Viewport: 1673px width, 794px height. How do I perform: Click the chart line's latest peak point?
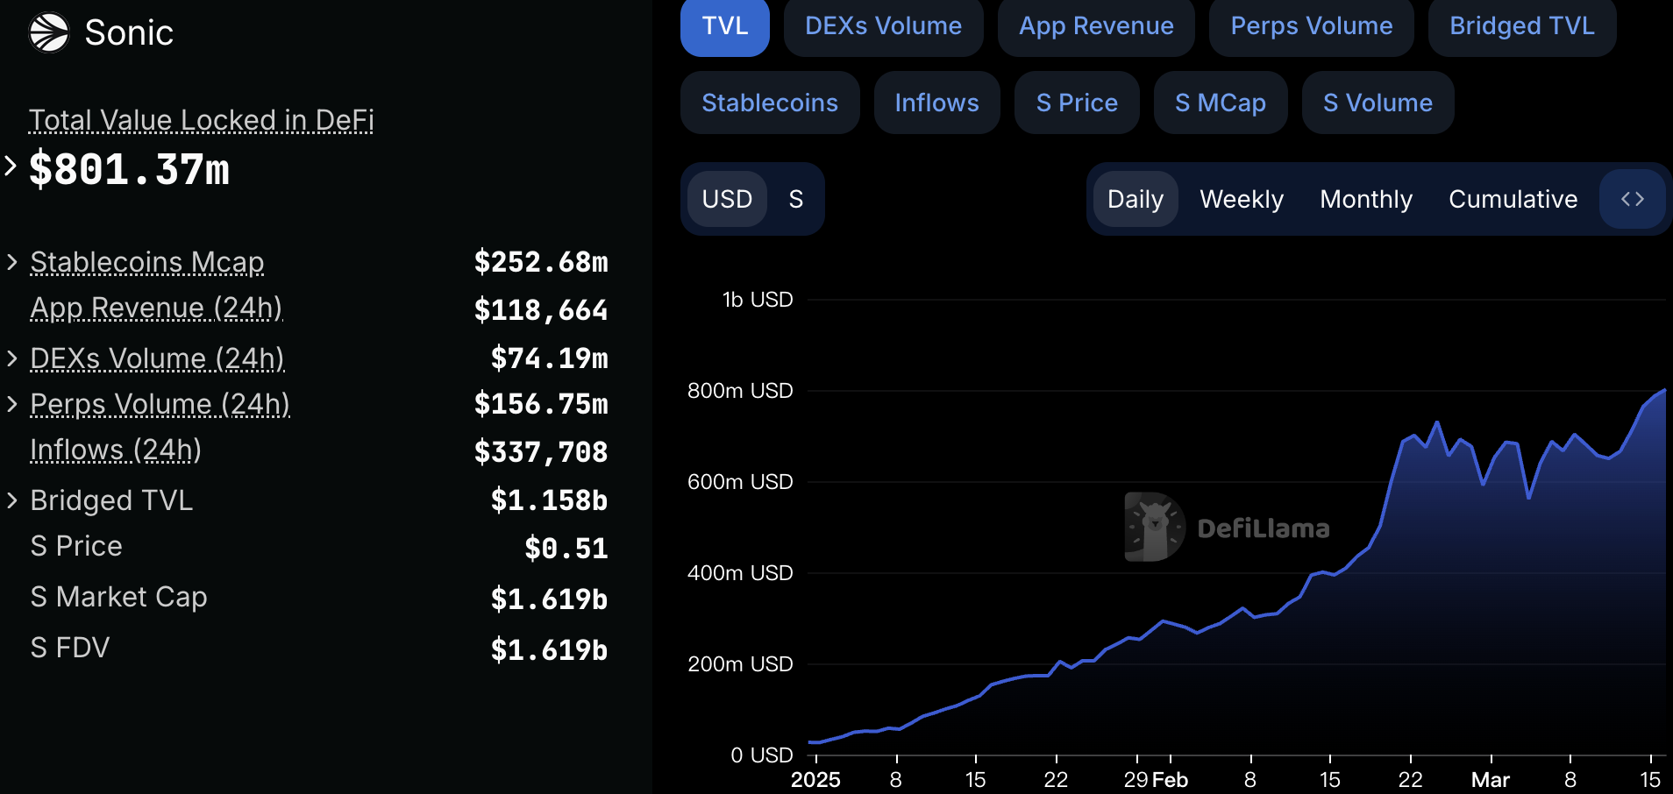(1663, 391)
